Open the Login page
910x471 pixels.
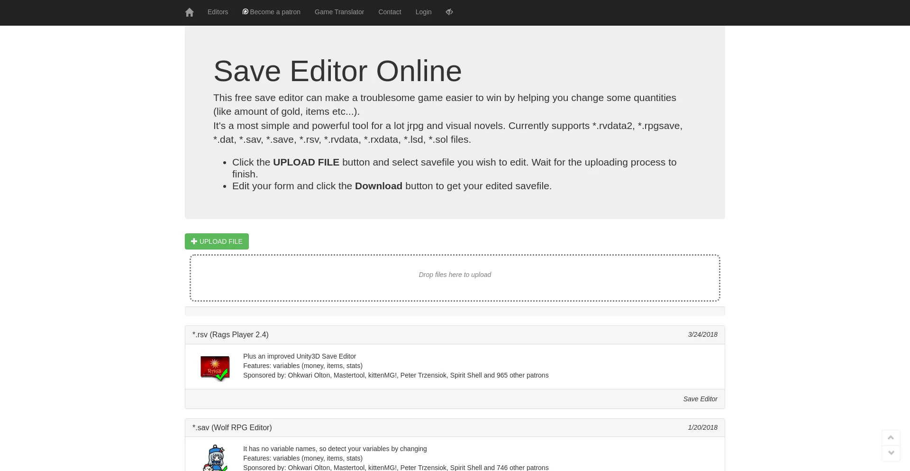423,12
